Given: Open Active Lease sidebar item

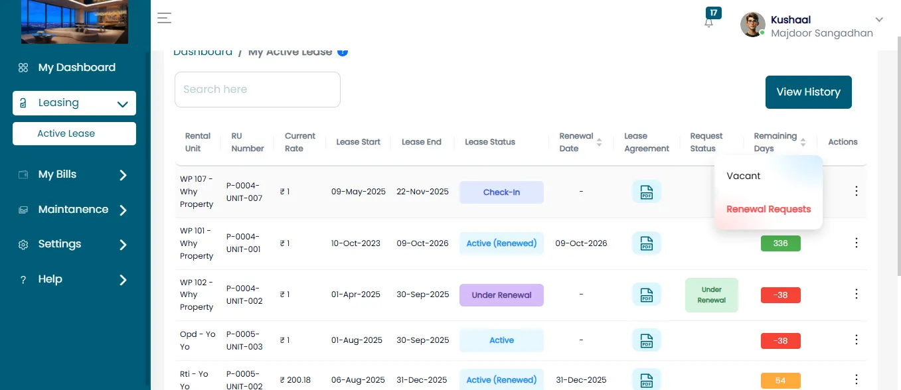Looking at the screenshot, I should pyautogui.click(x=74, y=133).
